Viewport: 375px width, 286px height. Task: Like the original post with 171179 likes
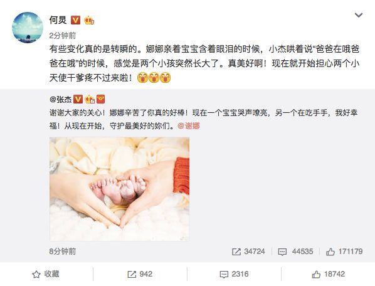(330, 252)
